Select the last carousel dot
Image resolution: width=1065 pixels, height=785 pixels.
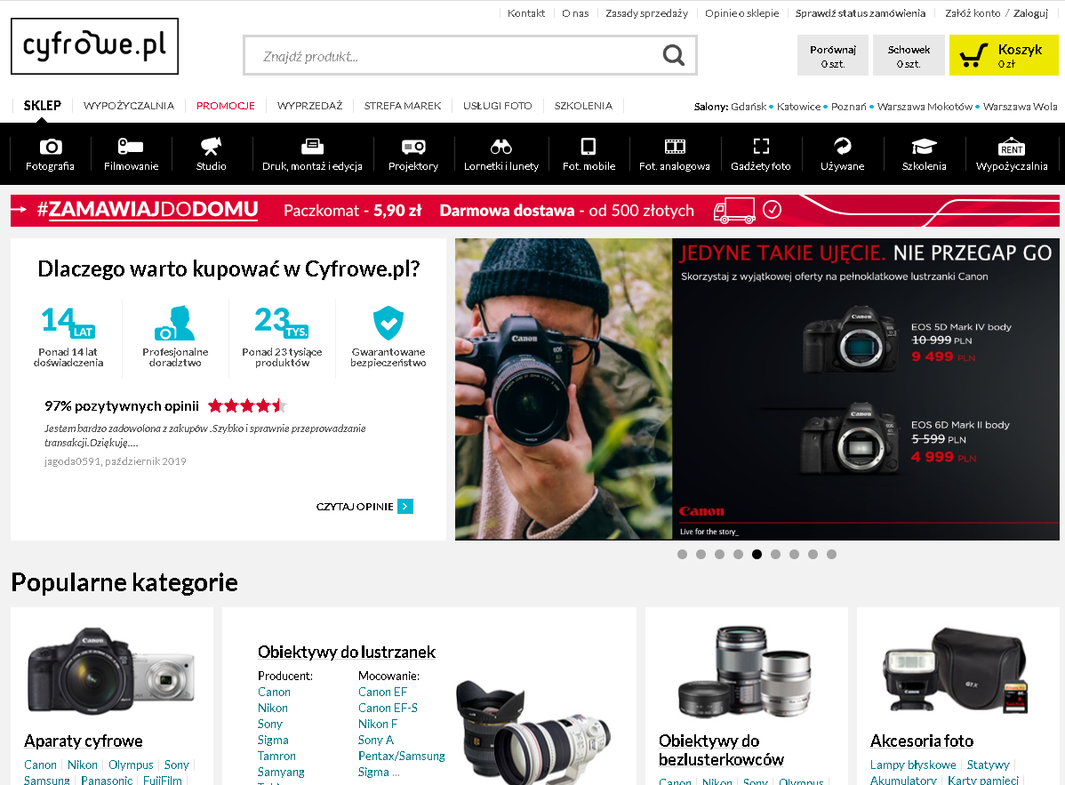click(831, 554)
